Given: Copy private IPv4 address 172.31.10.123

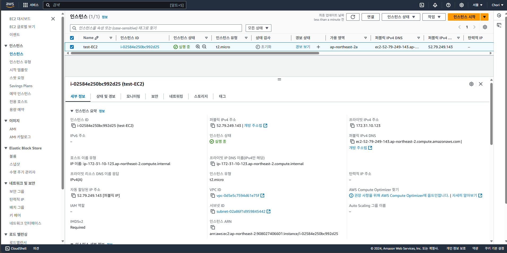Looking at the screenshot, I should coord(352,126).
